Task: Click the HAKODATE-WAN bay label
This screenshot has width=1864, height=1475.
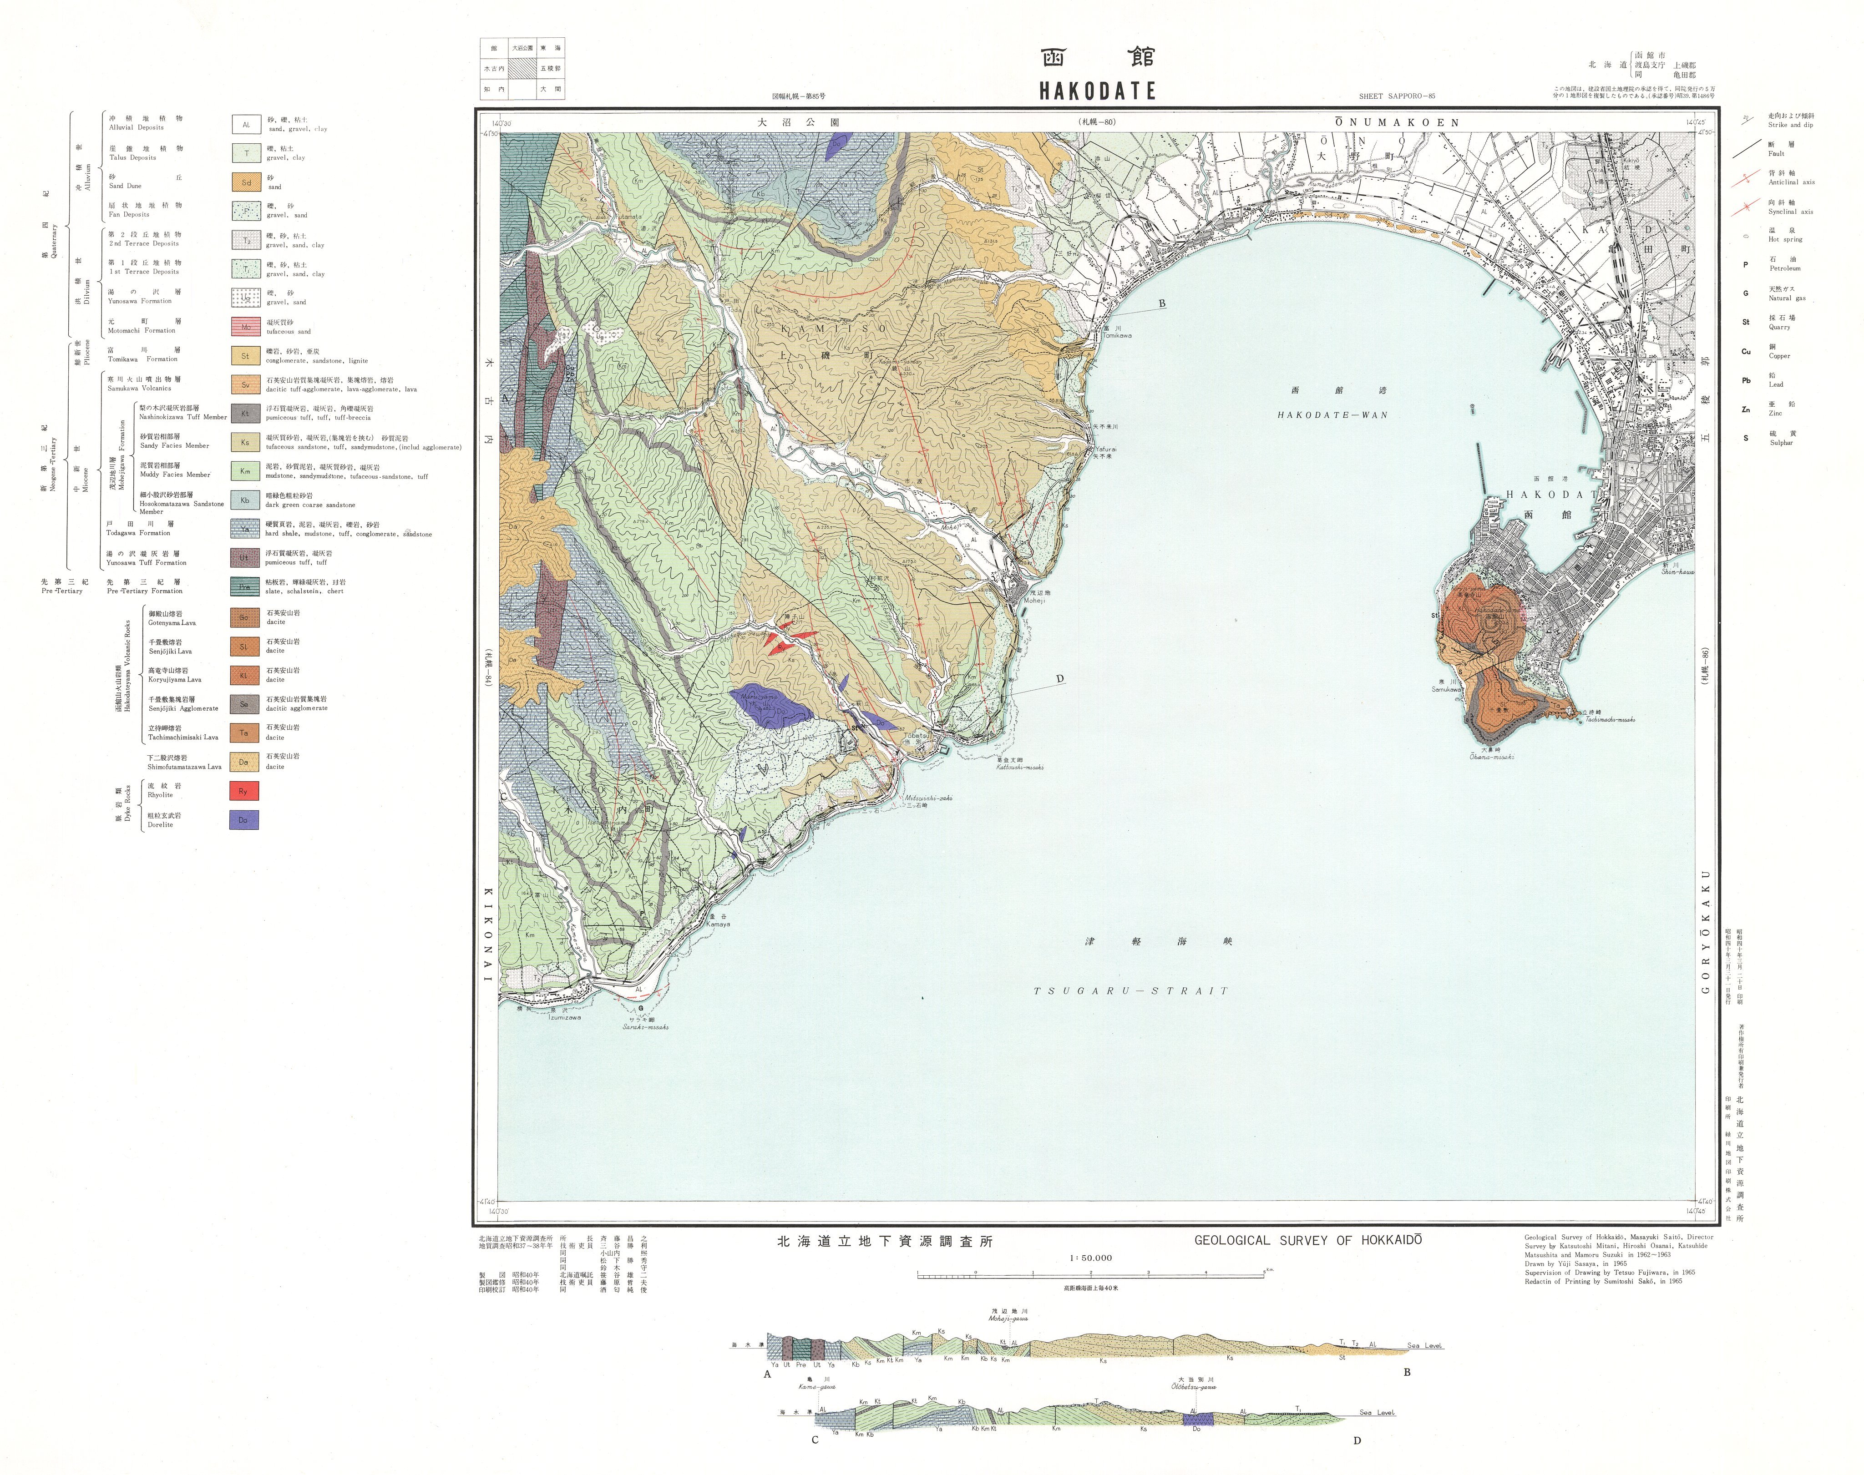Action: (1332, 415)
